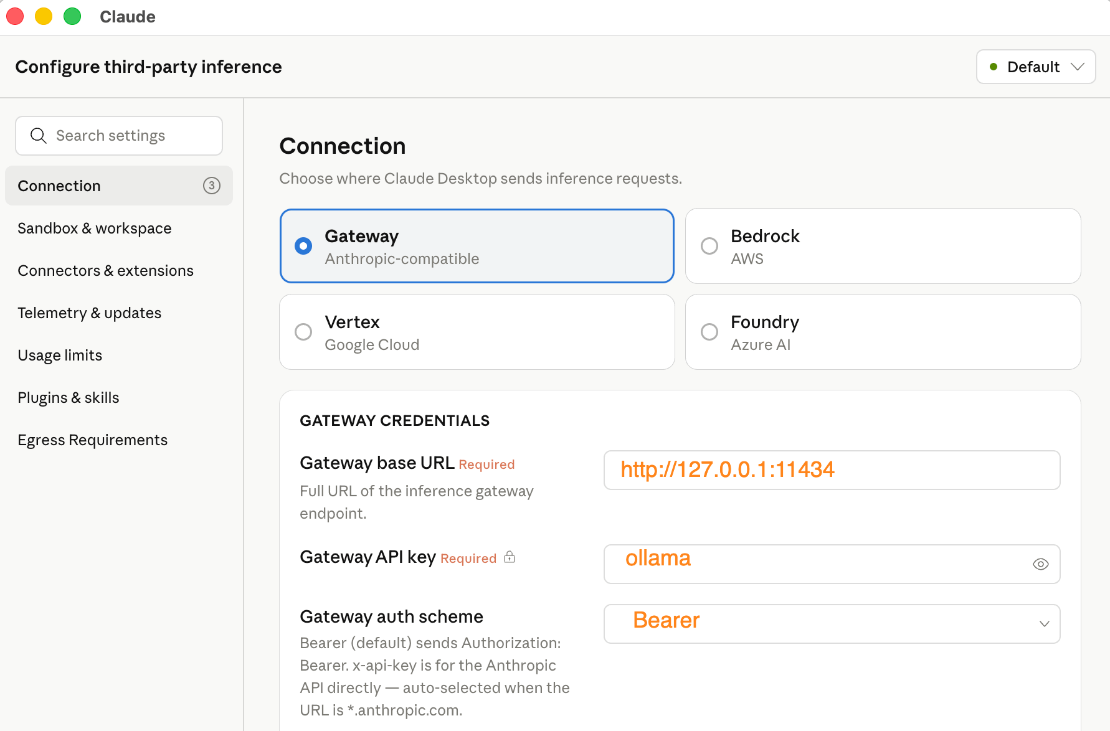Open the Default profile dropdown

pos(1036,67)
